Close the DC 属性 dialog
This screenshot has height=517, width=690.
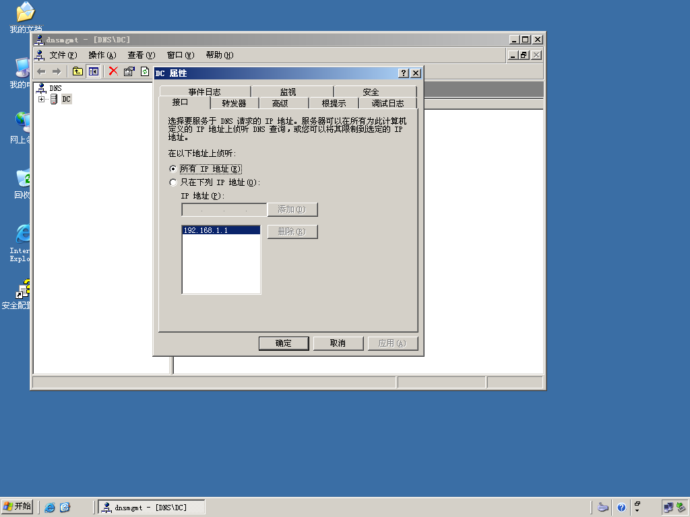coord(415,73)
